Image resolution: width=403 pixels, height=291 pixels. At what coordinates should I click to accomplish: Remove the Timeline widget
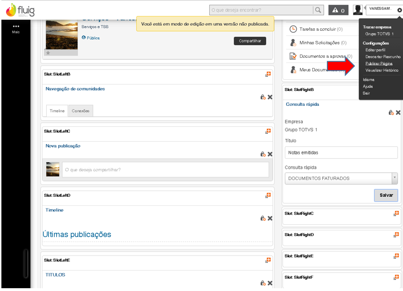click(270, 218)
